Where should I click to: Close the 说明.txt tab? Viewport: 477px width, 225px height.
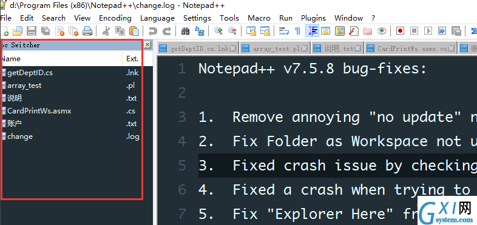pos(358,49)
